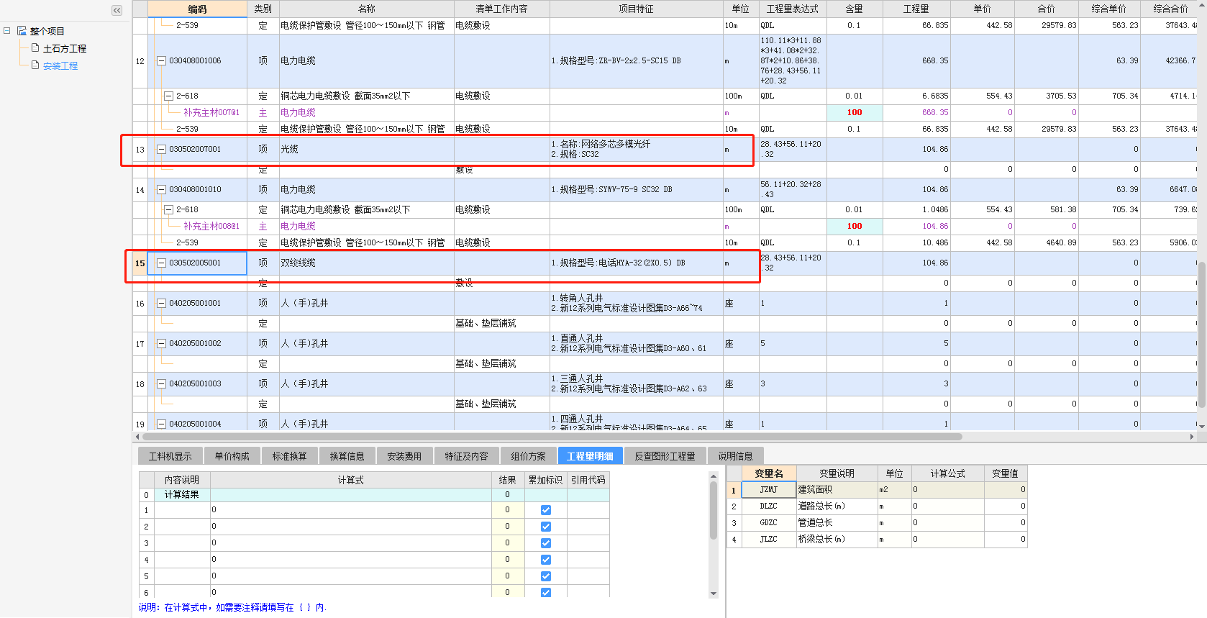Collapse item 040205001004

click(x=162, y=424)
